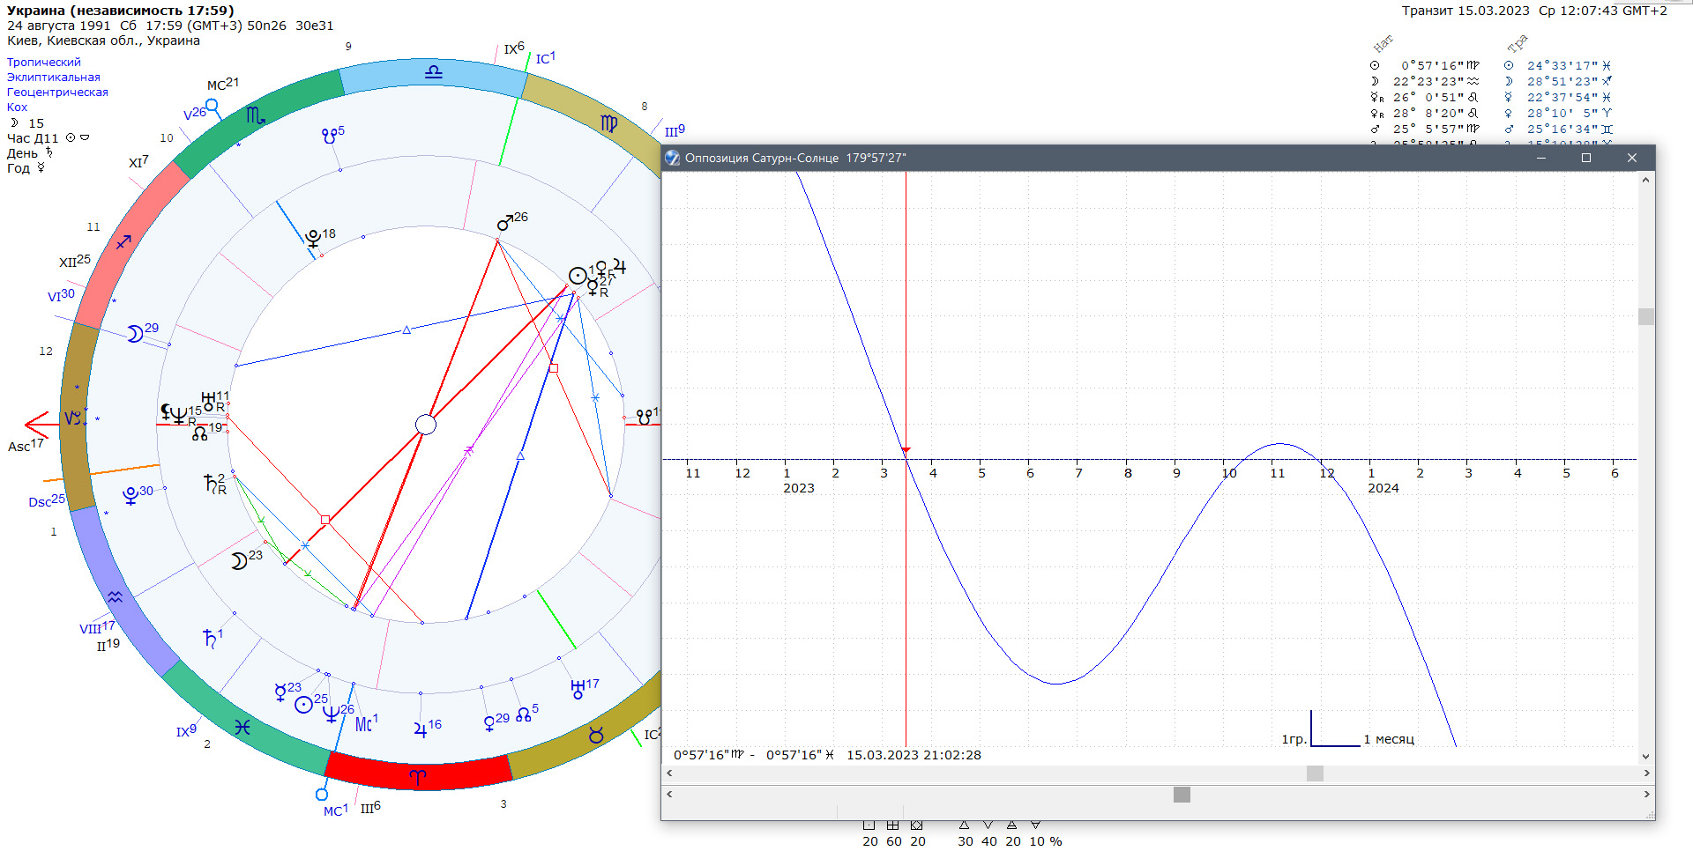Viewport: 1693px width, 851px height.
Task: Select the natal Pluto glyph in the chart
Action: [x=313, y=239]
